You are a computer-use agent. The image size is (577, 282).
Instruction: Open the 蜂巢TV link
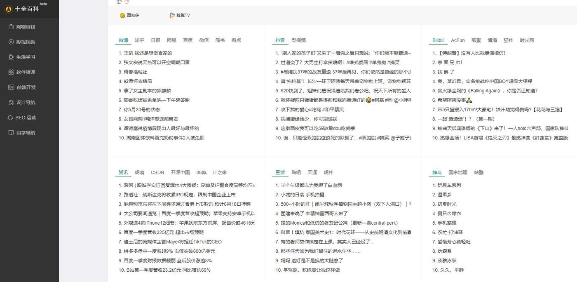183,15
